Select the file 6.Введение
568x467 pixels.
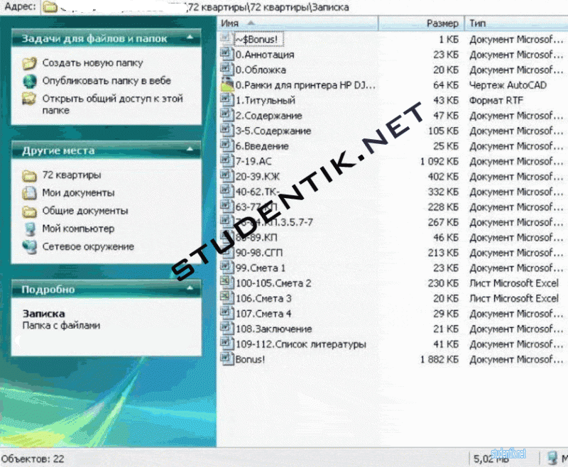pyautogui.click(x=262, y=146)
